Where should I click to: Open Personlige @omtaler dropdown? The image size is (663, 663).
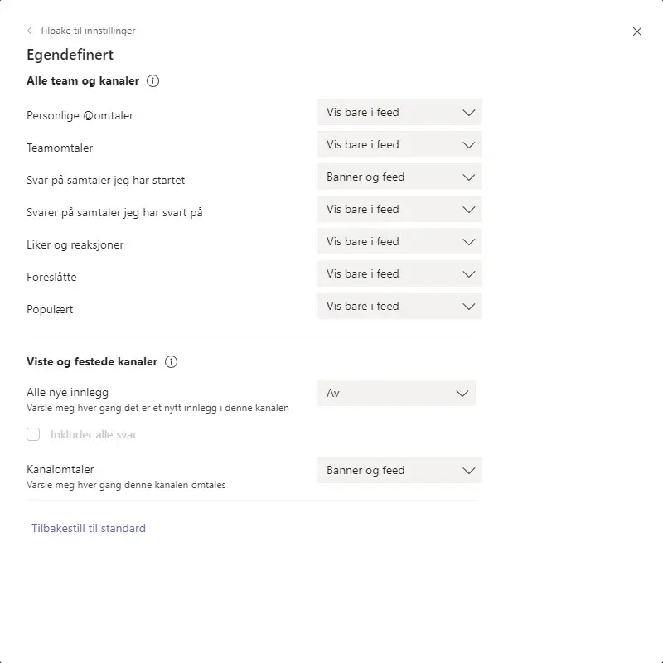pyautogui.click(x=399, y=112)
